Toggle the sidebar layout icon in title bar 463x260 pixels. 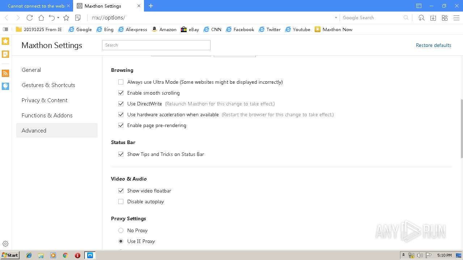[419, 6]
